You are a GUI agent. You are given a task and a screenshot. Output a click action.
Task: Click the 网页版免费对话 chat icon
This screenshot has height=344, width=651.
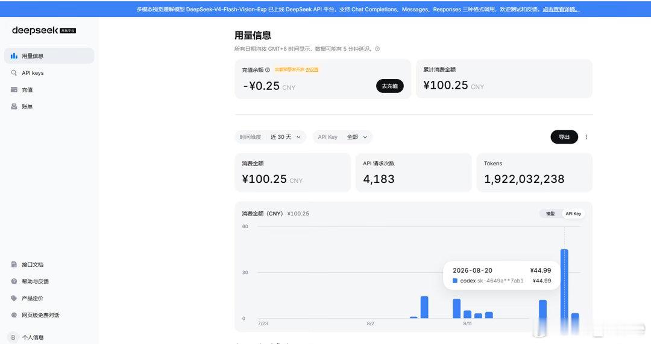pyautogui.click(x=14, y=315)
